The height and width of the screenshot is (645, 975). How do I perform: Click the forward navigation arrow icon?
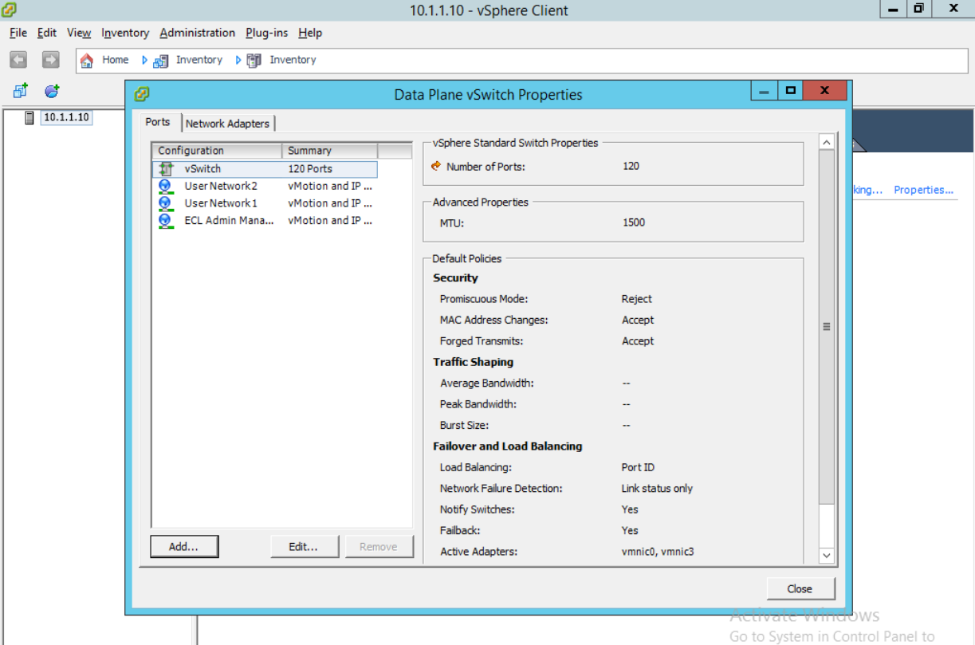(49, 60)
